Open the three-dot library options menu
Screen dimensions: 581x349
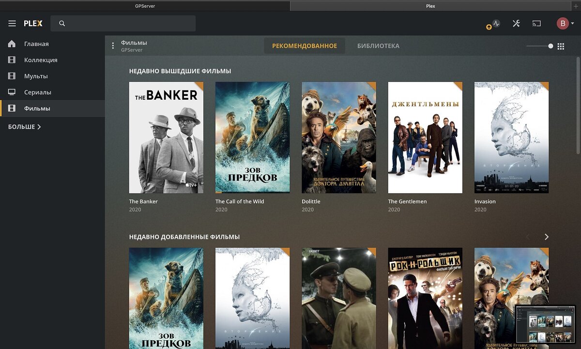tap(113, 46)
